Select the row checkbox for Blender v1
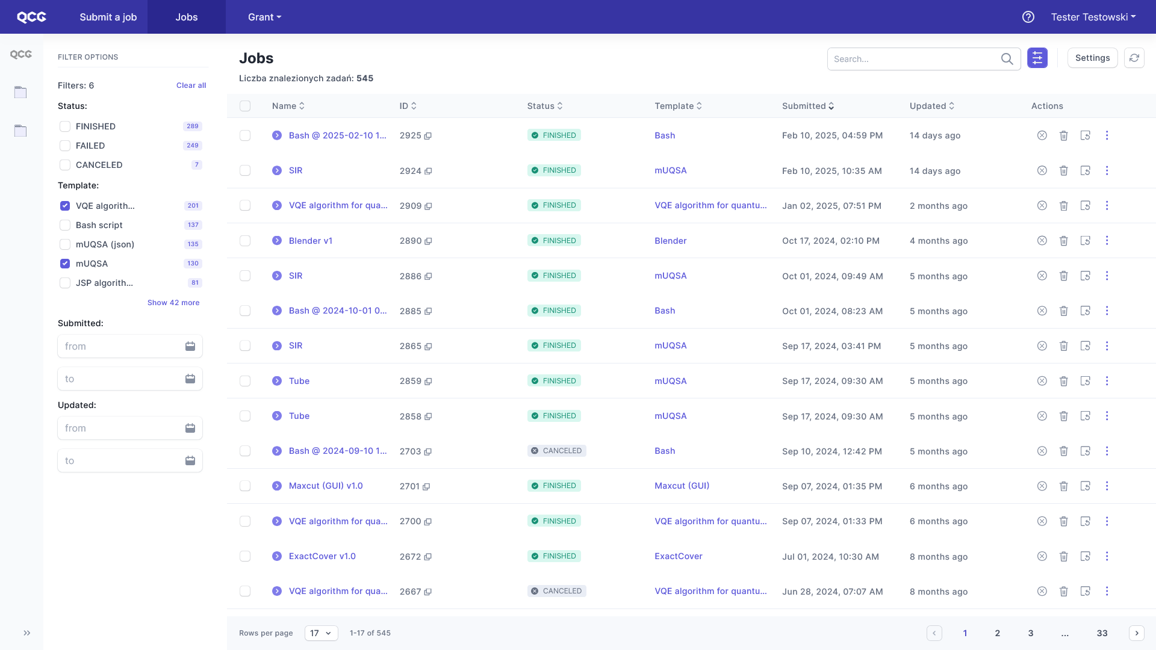This screenshot has height=650, width=1156. [x=245, y=241]
